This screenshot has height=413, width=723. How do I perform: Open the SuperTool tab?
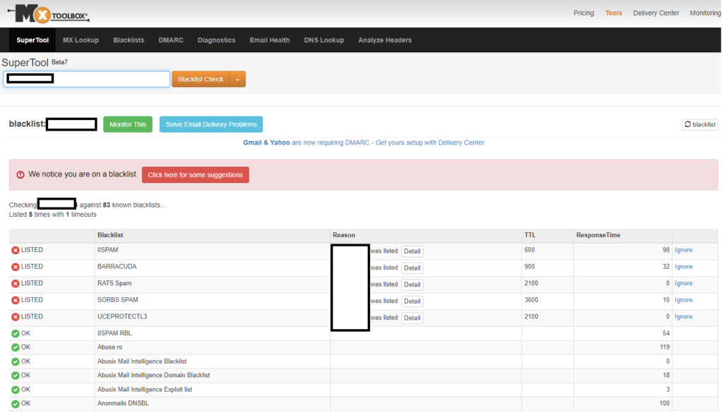pos(32,40)
